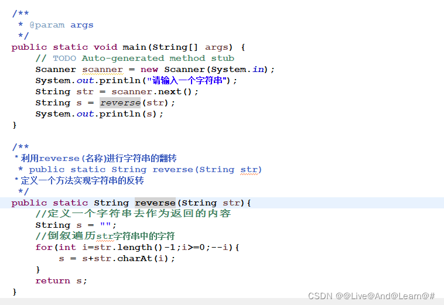Click the 'String s = "";' line
The height and width of the screenshot is (305, 444).
coord(76,225)
